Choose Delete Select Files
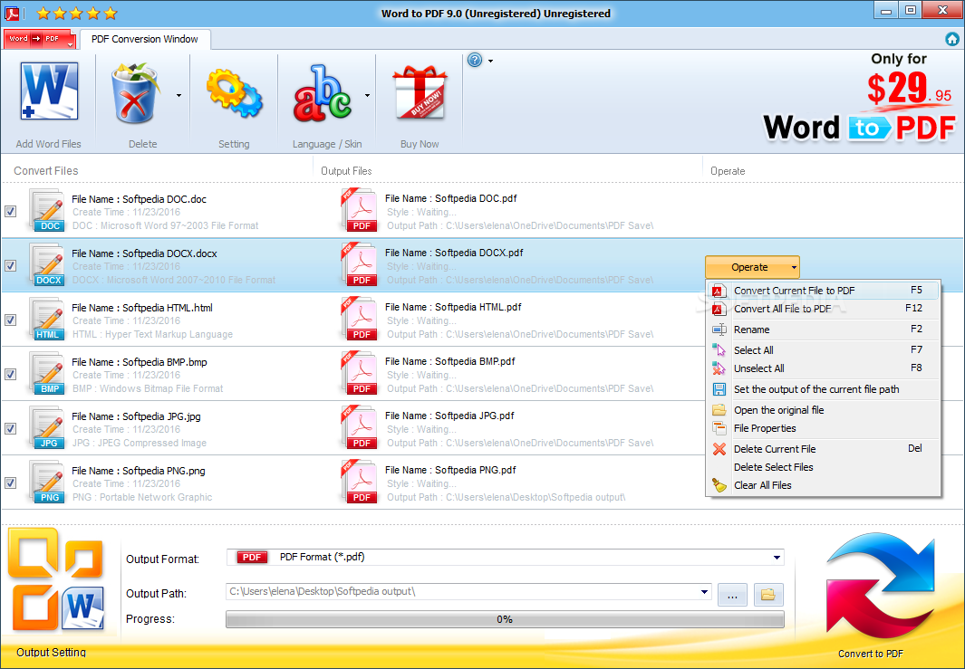The image size is (965, 669). 824,467
